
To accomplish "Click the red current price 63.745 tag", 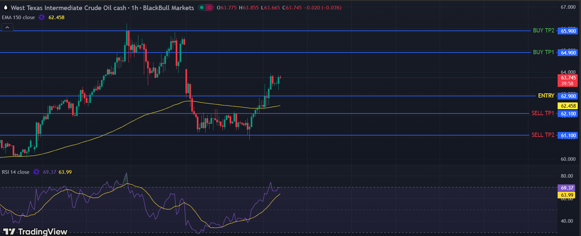I will 568,80.
